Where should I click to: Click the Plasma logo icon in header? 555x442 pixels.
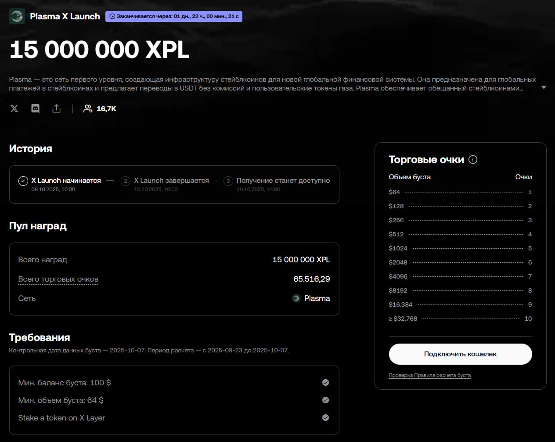(x=17, y=16)
